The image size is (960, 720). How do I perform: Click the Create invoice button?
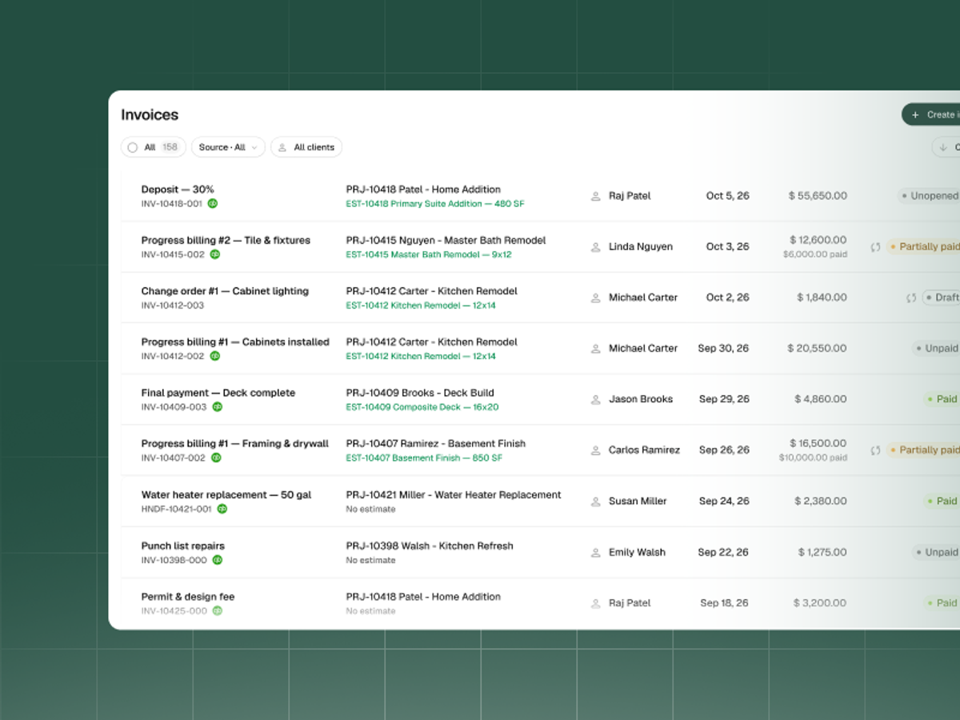(931, 114)
